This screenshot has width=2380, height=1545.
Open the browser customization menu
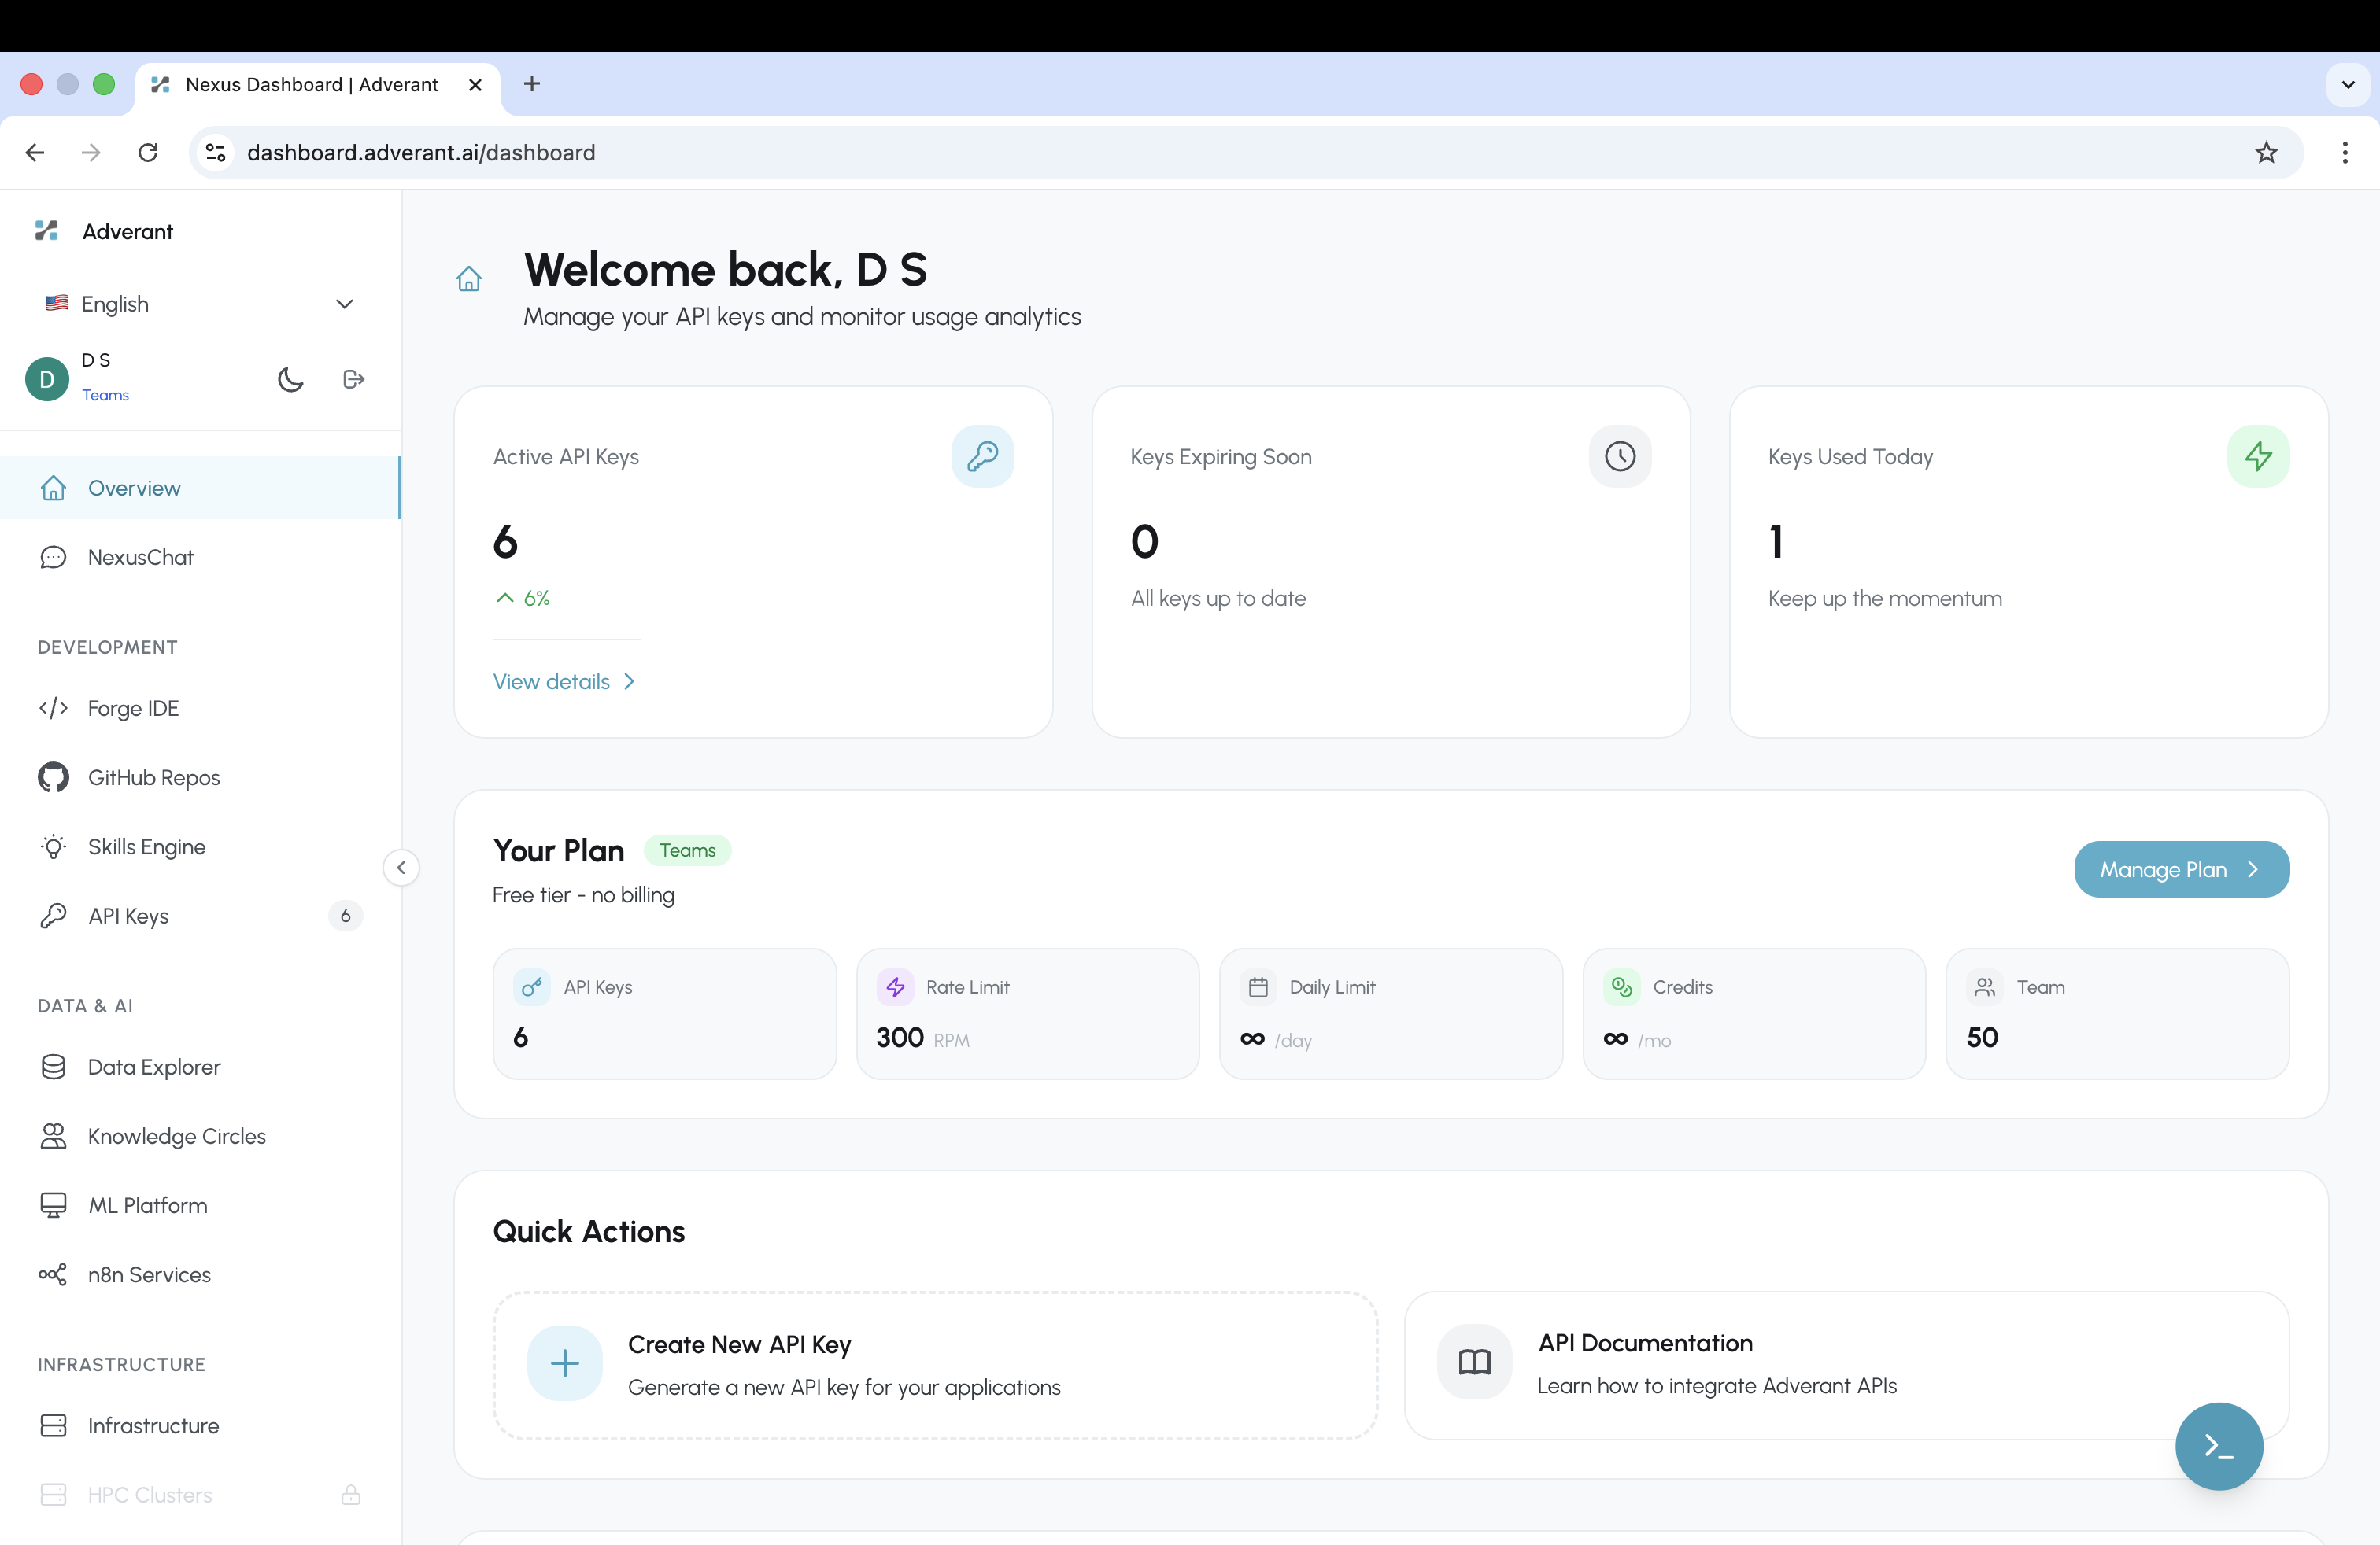[2346, 152]
